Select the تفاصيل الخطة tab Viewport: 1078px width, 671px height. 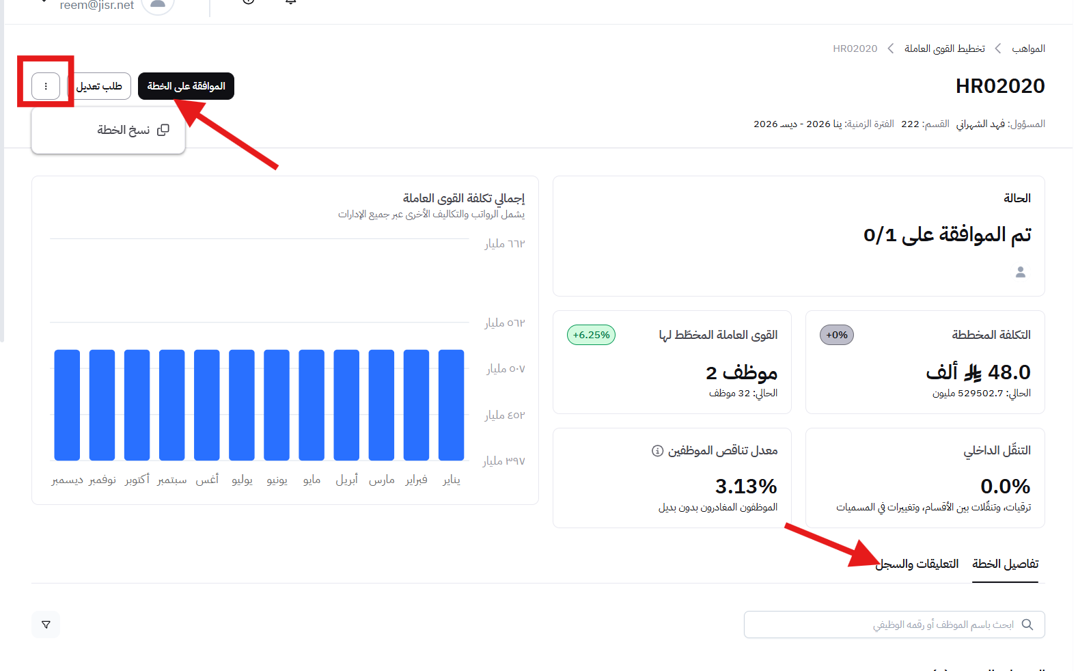(x=1005, y=564)
